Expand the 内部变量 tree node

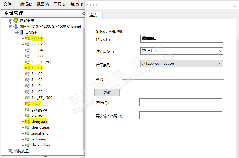[10, 20]
